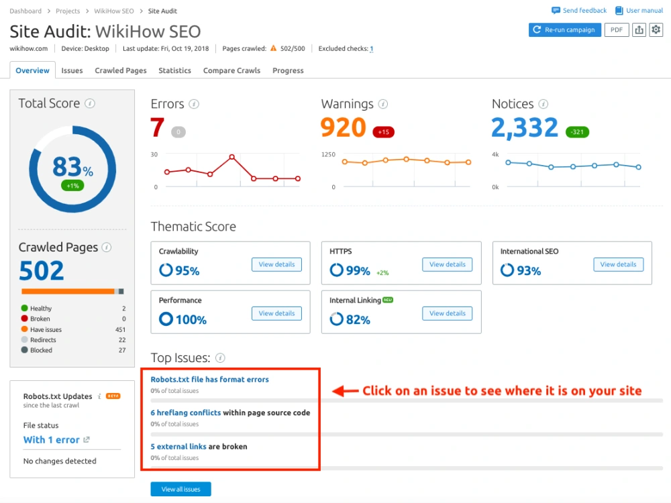Click the Broken red dot legend

click(24, 319)
